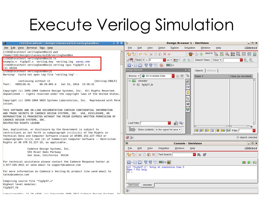The image size is (263, 197).
Task: Click the red Stop icon in Design Browser
Action: [161, 65]
